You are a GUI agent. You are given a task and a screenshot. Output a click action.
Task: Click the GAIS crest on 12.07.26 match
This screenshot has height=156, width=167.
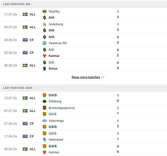45,95
